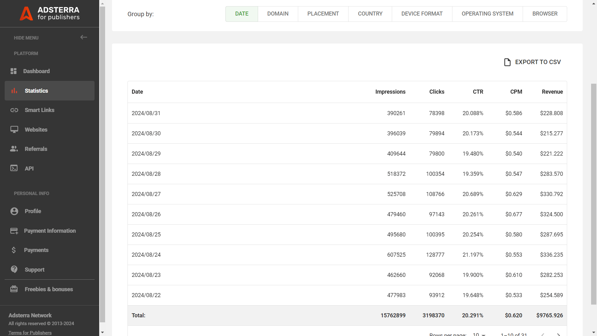Image resolution: width=597 pixels, height=336 pixels.
Task: Select PLACEMENT grouping tab
Action: [x=323, y=14]
